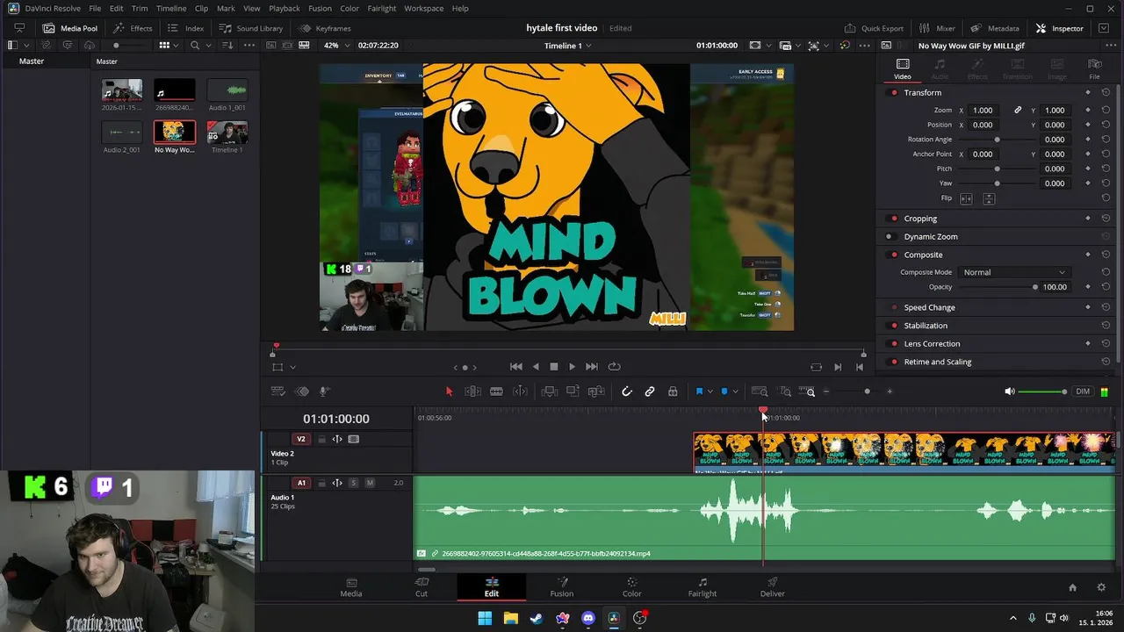Open the audio Mixer panel
The height and width of the screenshot is (632, 1124).
pos(937,28)
